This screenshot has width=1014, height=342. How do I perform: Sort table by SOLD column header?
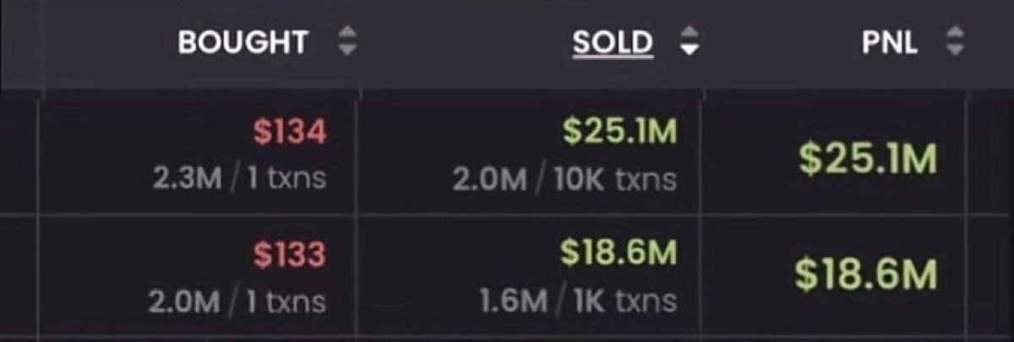click(613, 43)
